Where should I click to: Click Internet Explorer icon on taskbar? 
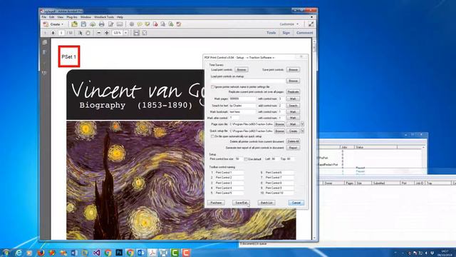point(19,252)
